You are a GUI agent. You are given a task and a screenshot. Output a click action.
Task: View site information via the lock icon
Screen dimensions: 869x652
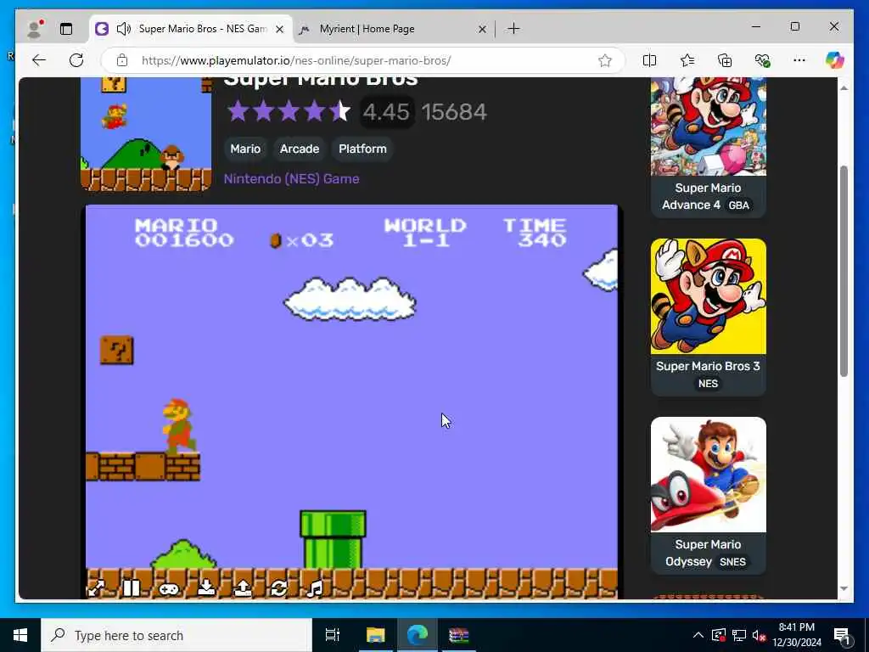(x=122, y=60)
